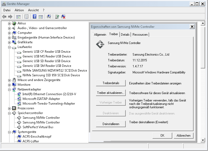Image resolution: width=208 pixels, height=151 pixels.
Task: Expand the Monitore node
Action: pyautogui.click(x=9, y=85)
